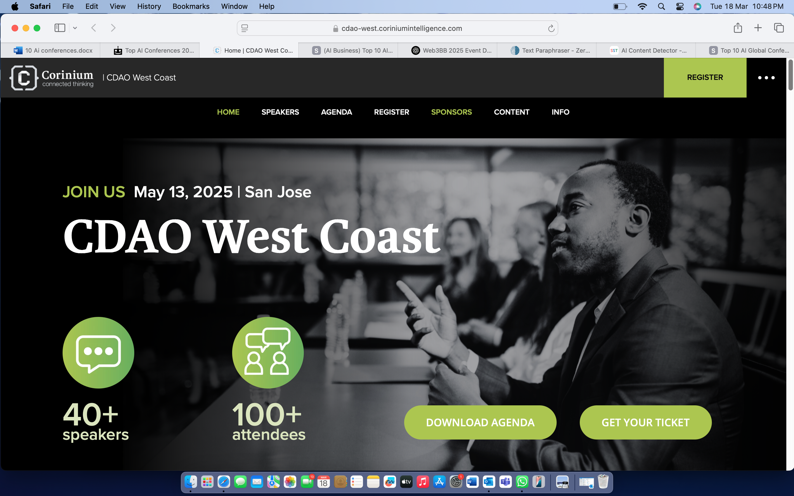Open the Bookmarks menu

191,7
